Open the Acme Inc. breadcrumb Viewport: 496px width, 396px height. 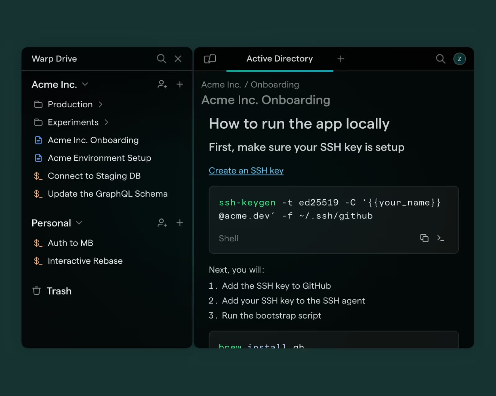tap(221, 84)
